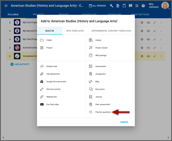
Task: Cancel the Add activity dialog
Action: click(x=124, y=122)
